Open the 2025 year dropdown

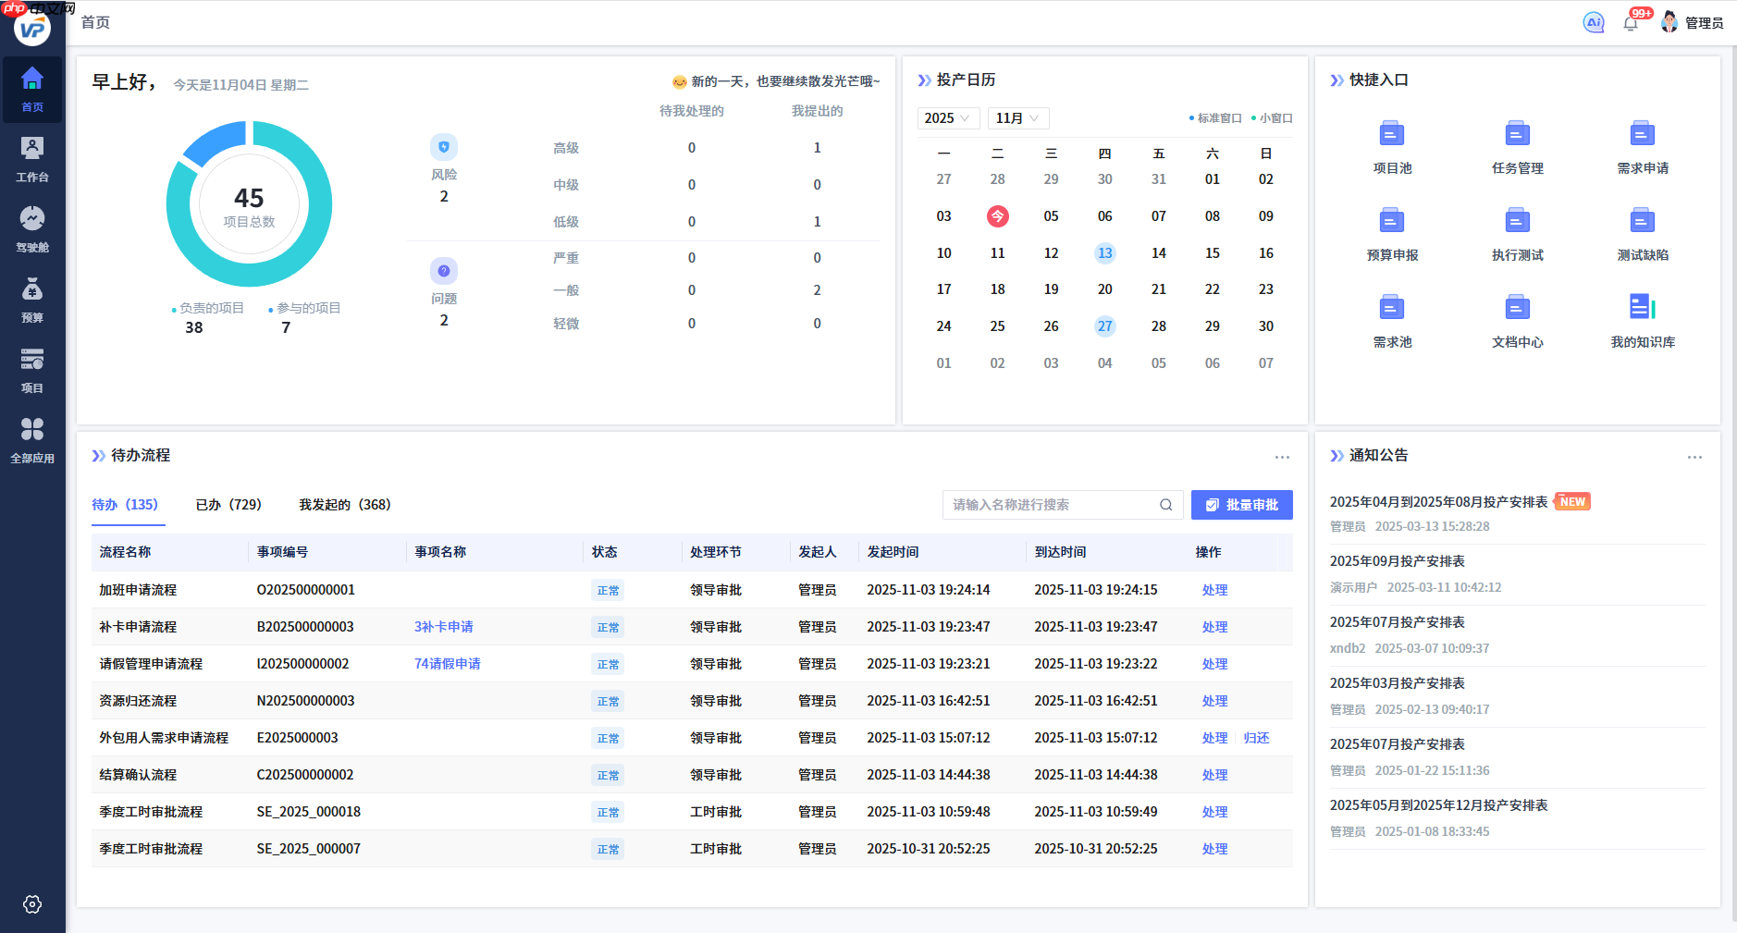coord(947,118)
